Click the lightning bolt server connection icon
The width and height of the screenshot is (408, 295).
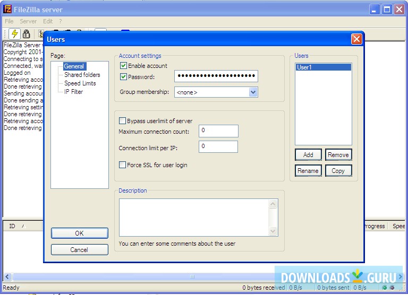coord(15,33)
